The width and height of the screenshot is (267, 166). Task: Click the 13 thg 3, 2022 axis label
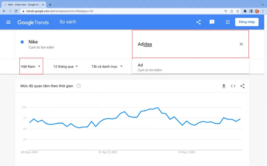[186, 152]
